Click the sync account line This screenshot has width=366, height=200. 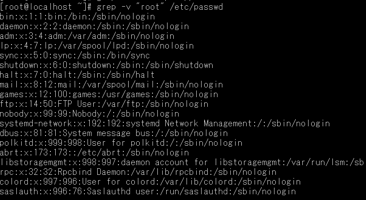tap(75, 56)
